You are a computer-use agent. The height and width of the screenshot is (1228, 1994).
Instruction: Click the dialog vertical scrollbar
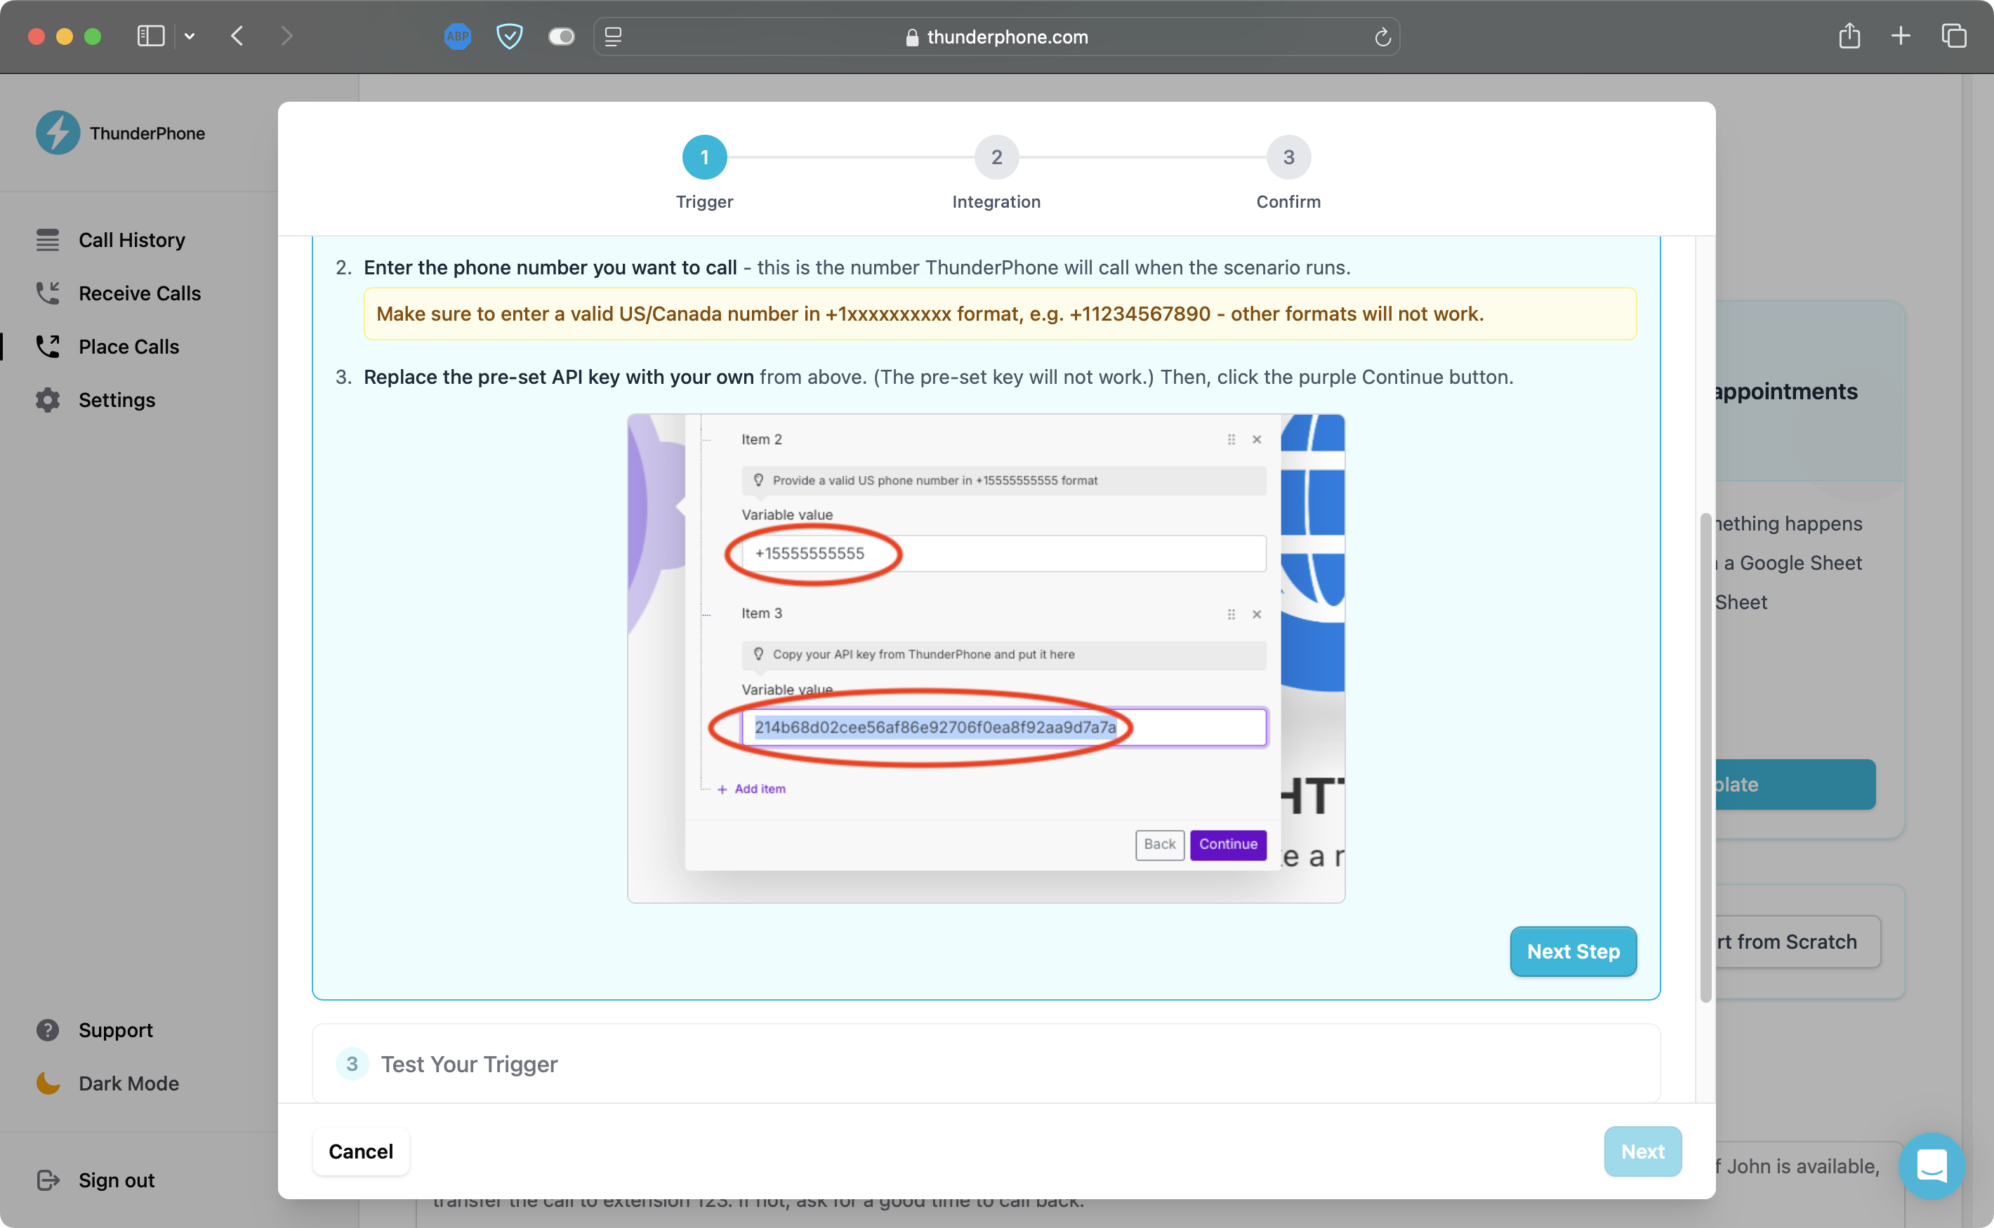[1705, 757]
